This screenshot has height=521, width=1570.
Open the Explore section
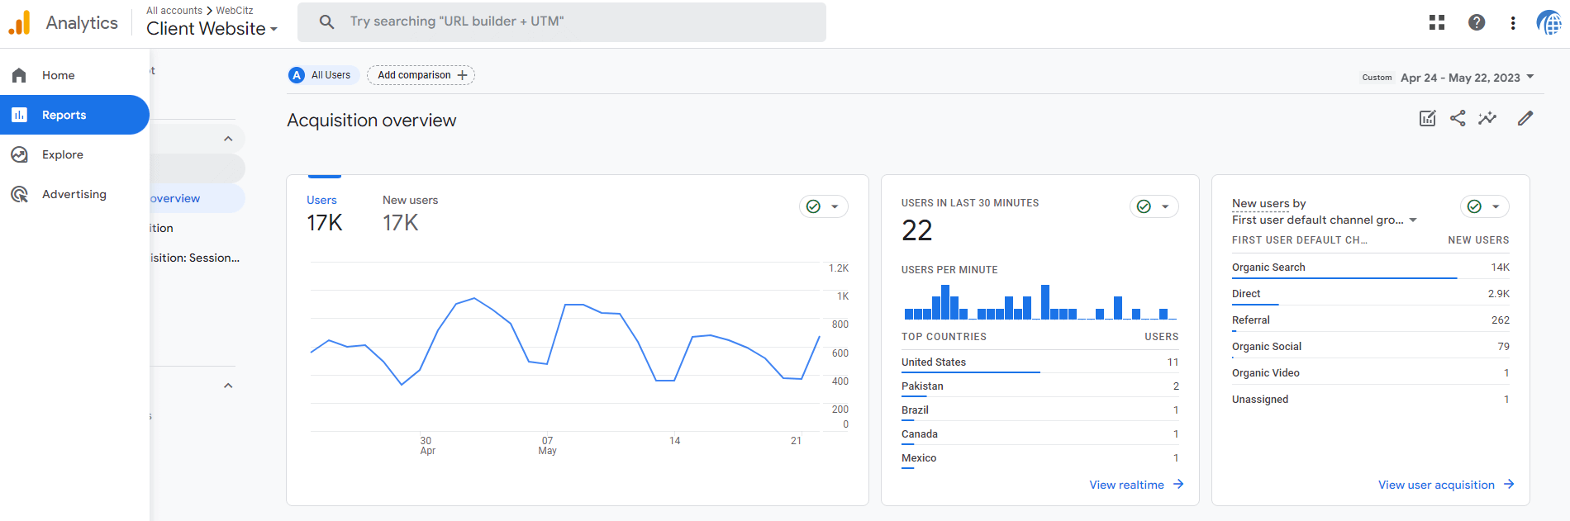tap(74, 154)
